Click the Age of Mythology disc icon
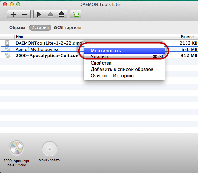Viewport: 198px width, 173px height. point(7,49)
